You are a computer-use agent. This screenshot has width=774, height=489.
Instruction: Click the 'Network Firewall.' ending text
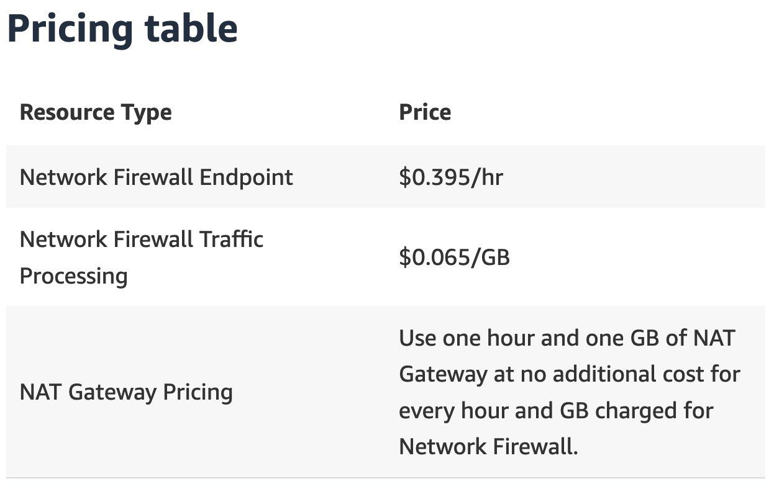tap(488, 446)
